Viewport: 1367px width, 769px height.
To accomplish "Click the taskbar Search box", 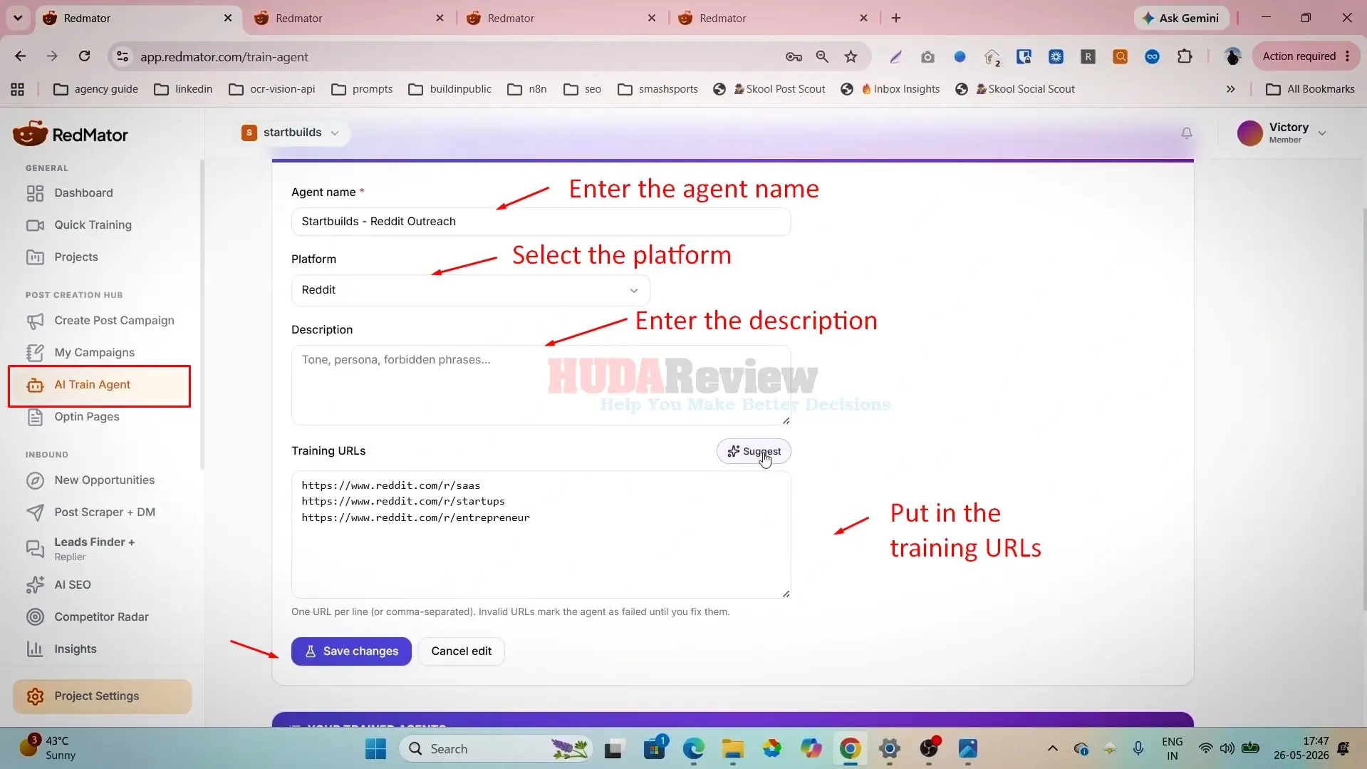I will (497, 749).
